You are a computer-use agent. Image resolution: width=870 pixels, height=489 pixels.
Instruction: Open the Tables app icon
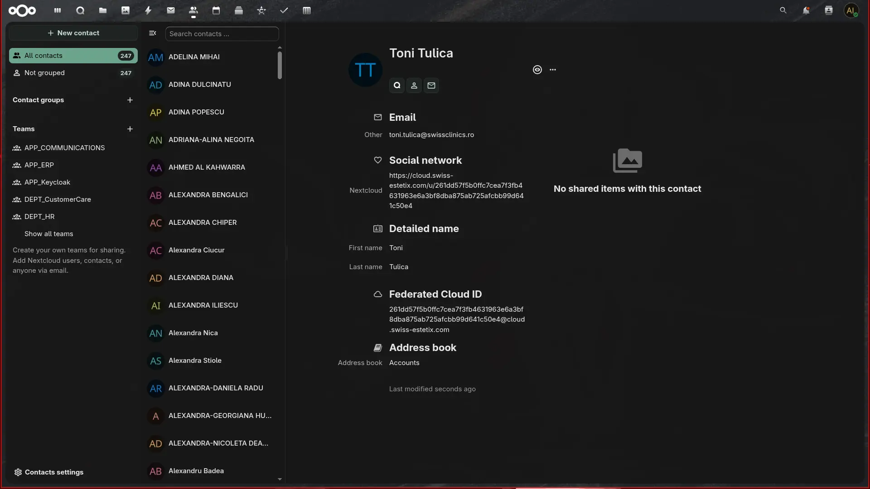pyautogui.click(x=307, y=10)
